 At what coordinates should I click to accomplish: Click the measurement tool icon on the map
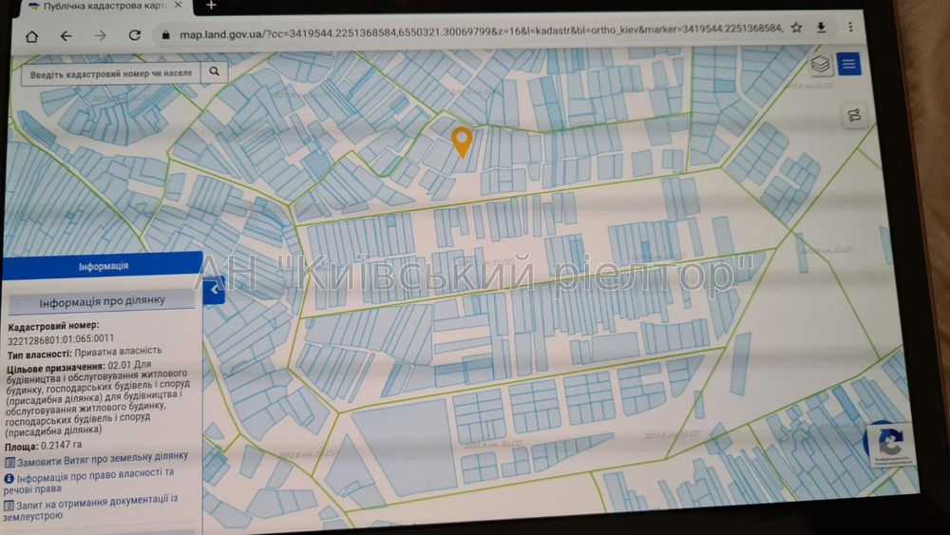854,115
